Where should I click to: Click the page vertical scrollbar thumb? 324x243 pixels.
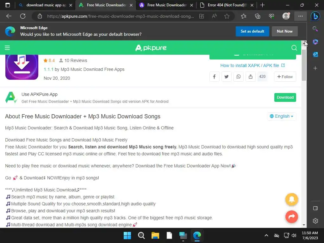point(304,65)
